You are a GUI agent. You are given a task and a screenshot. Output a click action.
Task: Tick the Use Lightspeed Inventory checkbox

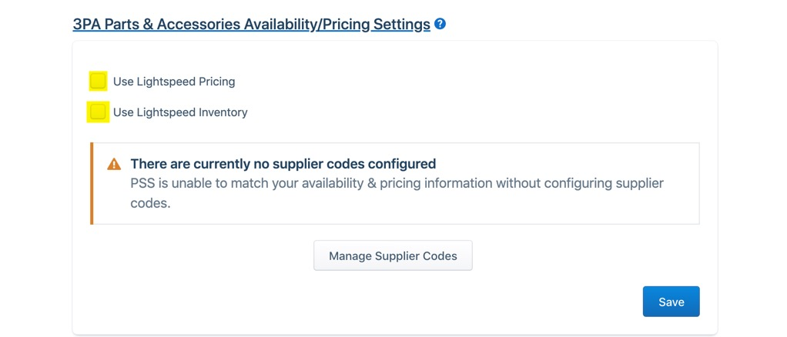click(x=98, y=112)
